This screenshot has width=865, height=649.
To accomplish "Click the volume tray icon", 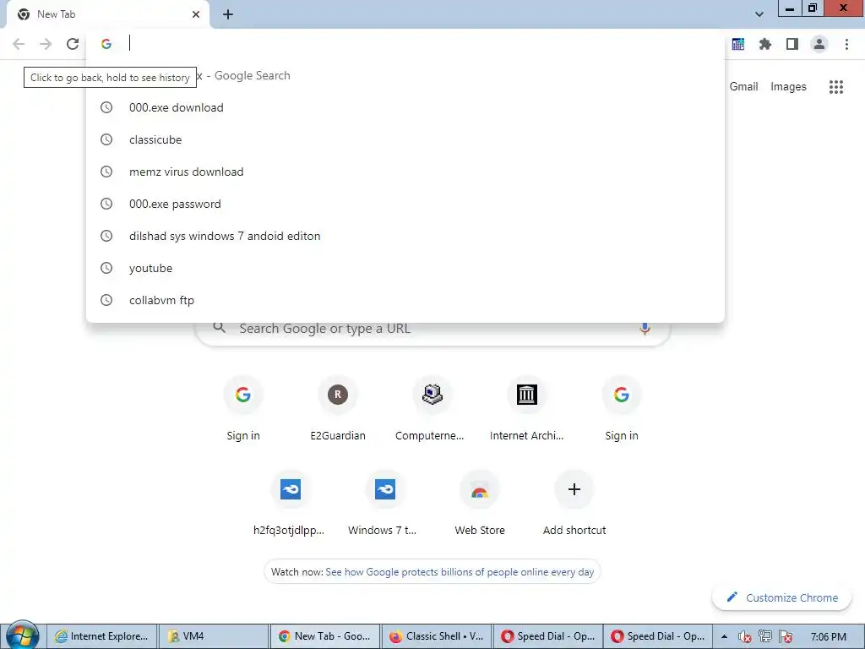I will [744, 637].
